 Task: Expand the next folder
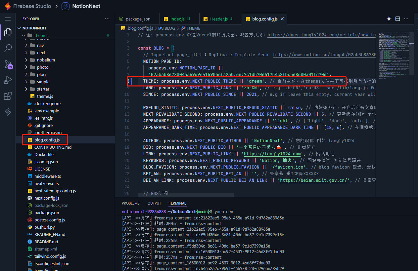(26, 53)
